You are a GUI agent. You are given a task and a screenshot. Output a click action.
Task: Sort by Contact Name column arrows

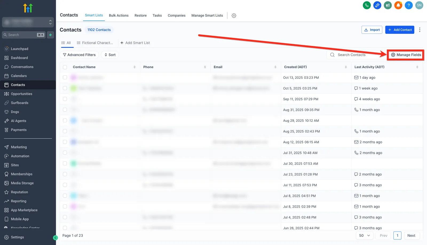tap(135, 67)
